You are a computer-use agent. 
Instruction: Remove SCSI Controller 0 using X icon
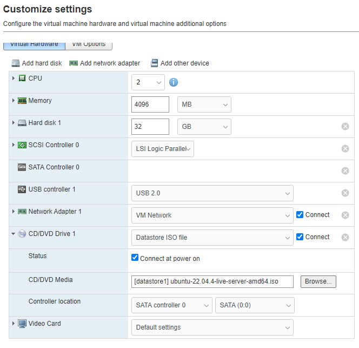(x=345, y=149)
